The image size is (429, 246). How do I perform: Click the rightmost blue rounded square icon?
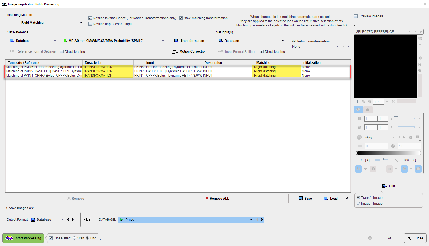(x=418, y=169)
